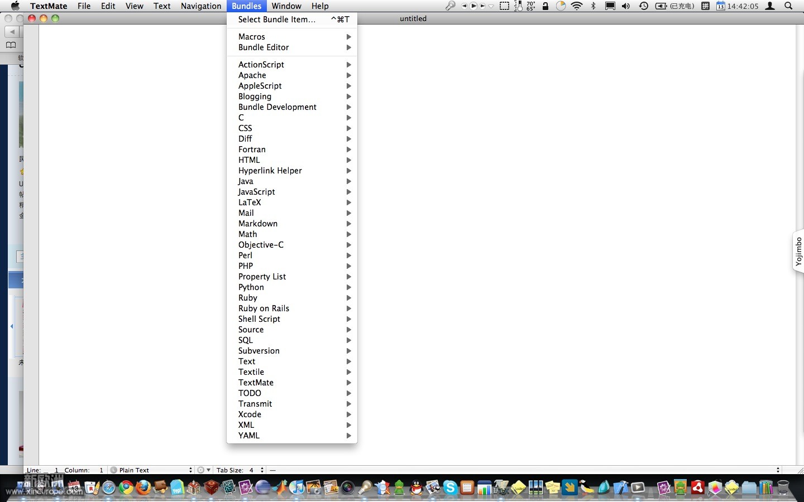Screen dimensions: 804x502
Task: Open the File menu
Action: (84, 6)
